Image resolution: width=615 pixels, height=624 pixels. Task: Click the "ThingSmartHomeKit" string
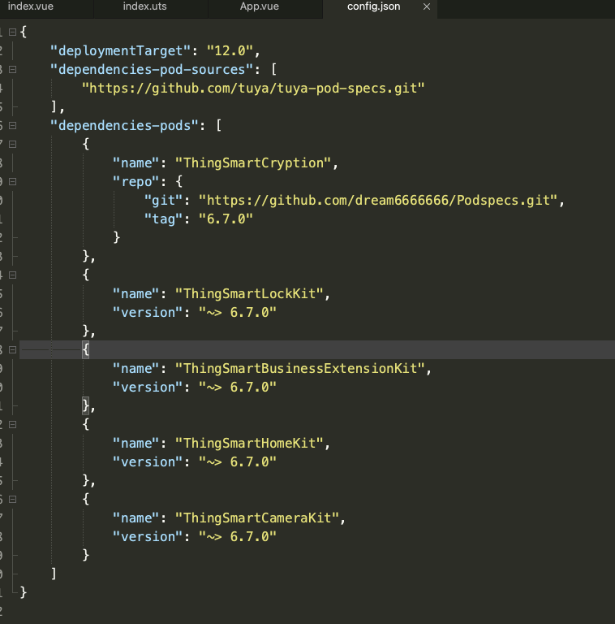click(x=249, y=444)
